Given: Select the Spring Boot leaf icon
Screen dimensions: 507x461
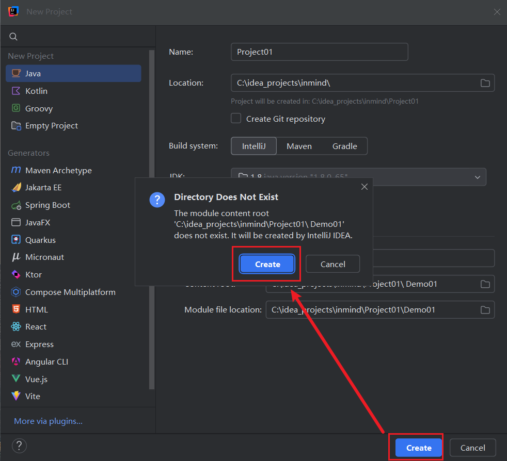Looking at the screenshot, I should click(16, 205).
